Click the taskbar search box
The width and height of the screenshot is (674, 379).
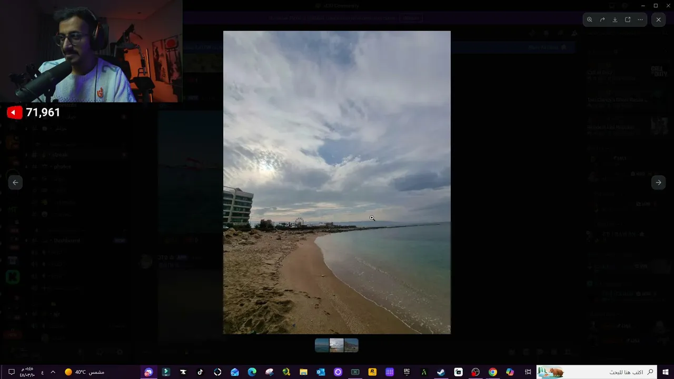click(597, 372)
